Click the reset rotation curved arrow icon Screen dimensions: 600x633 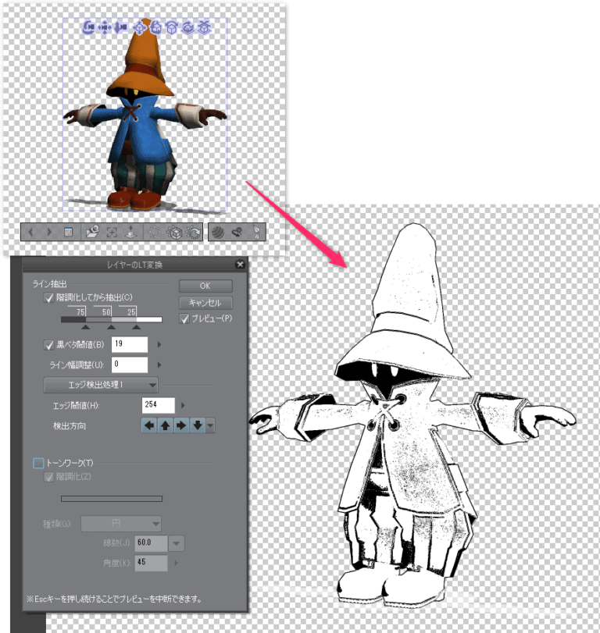(x=194, y=232)
